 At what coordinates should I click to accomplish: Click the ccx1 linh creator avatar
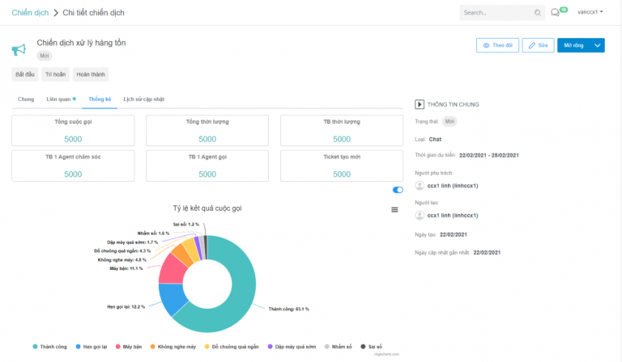click(x=420, y=216)
